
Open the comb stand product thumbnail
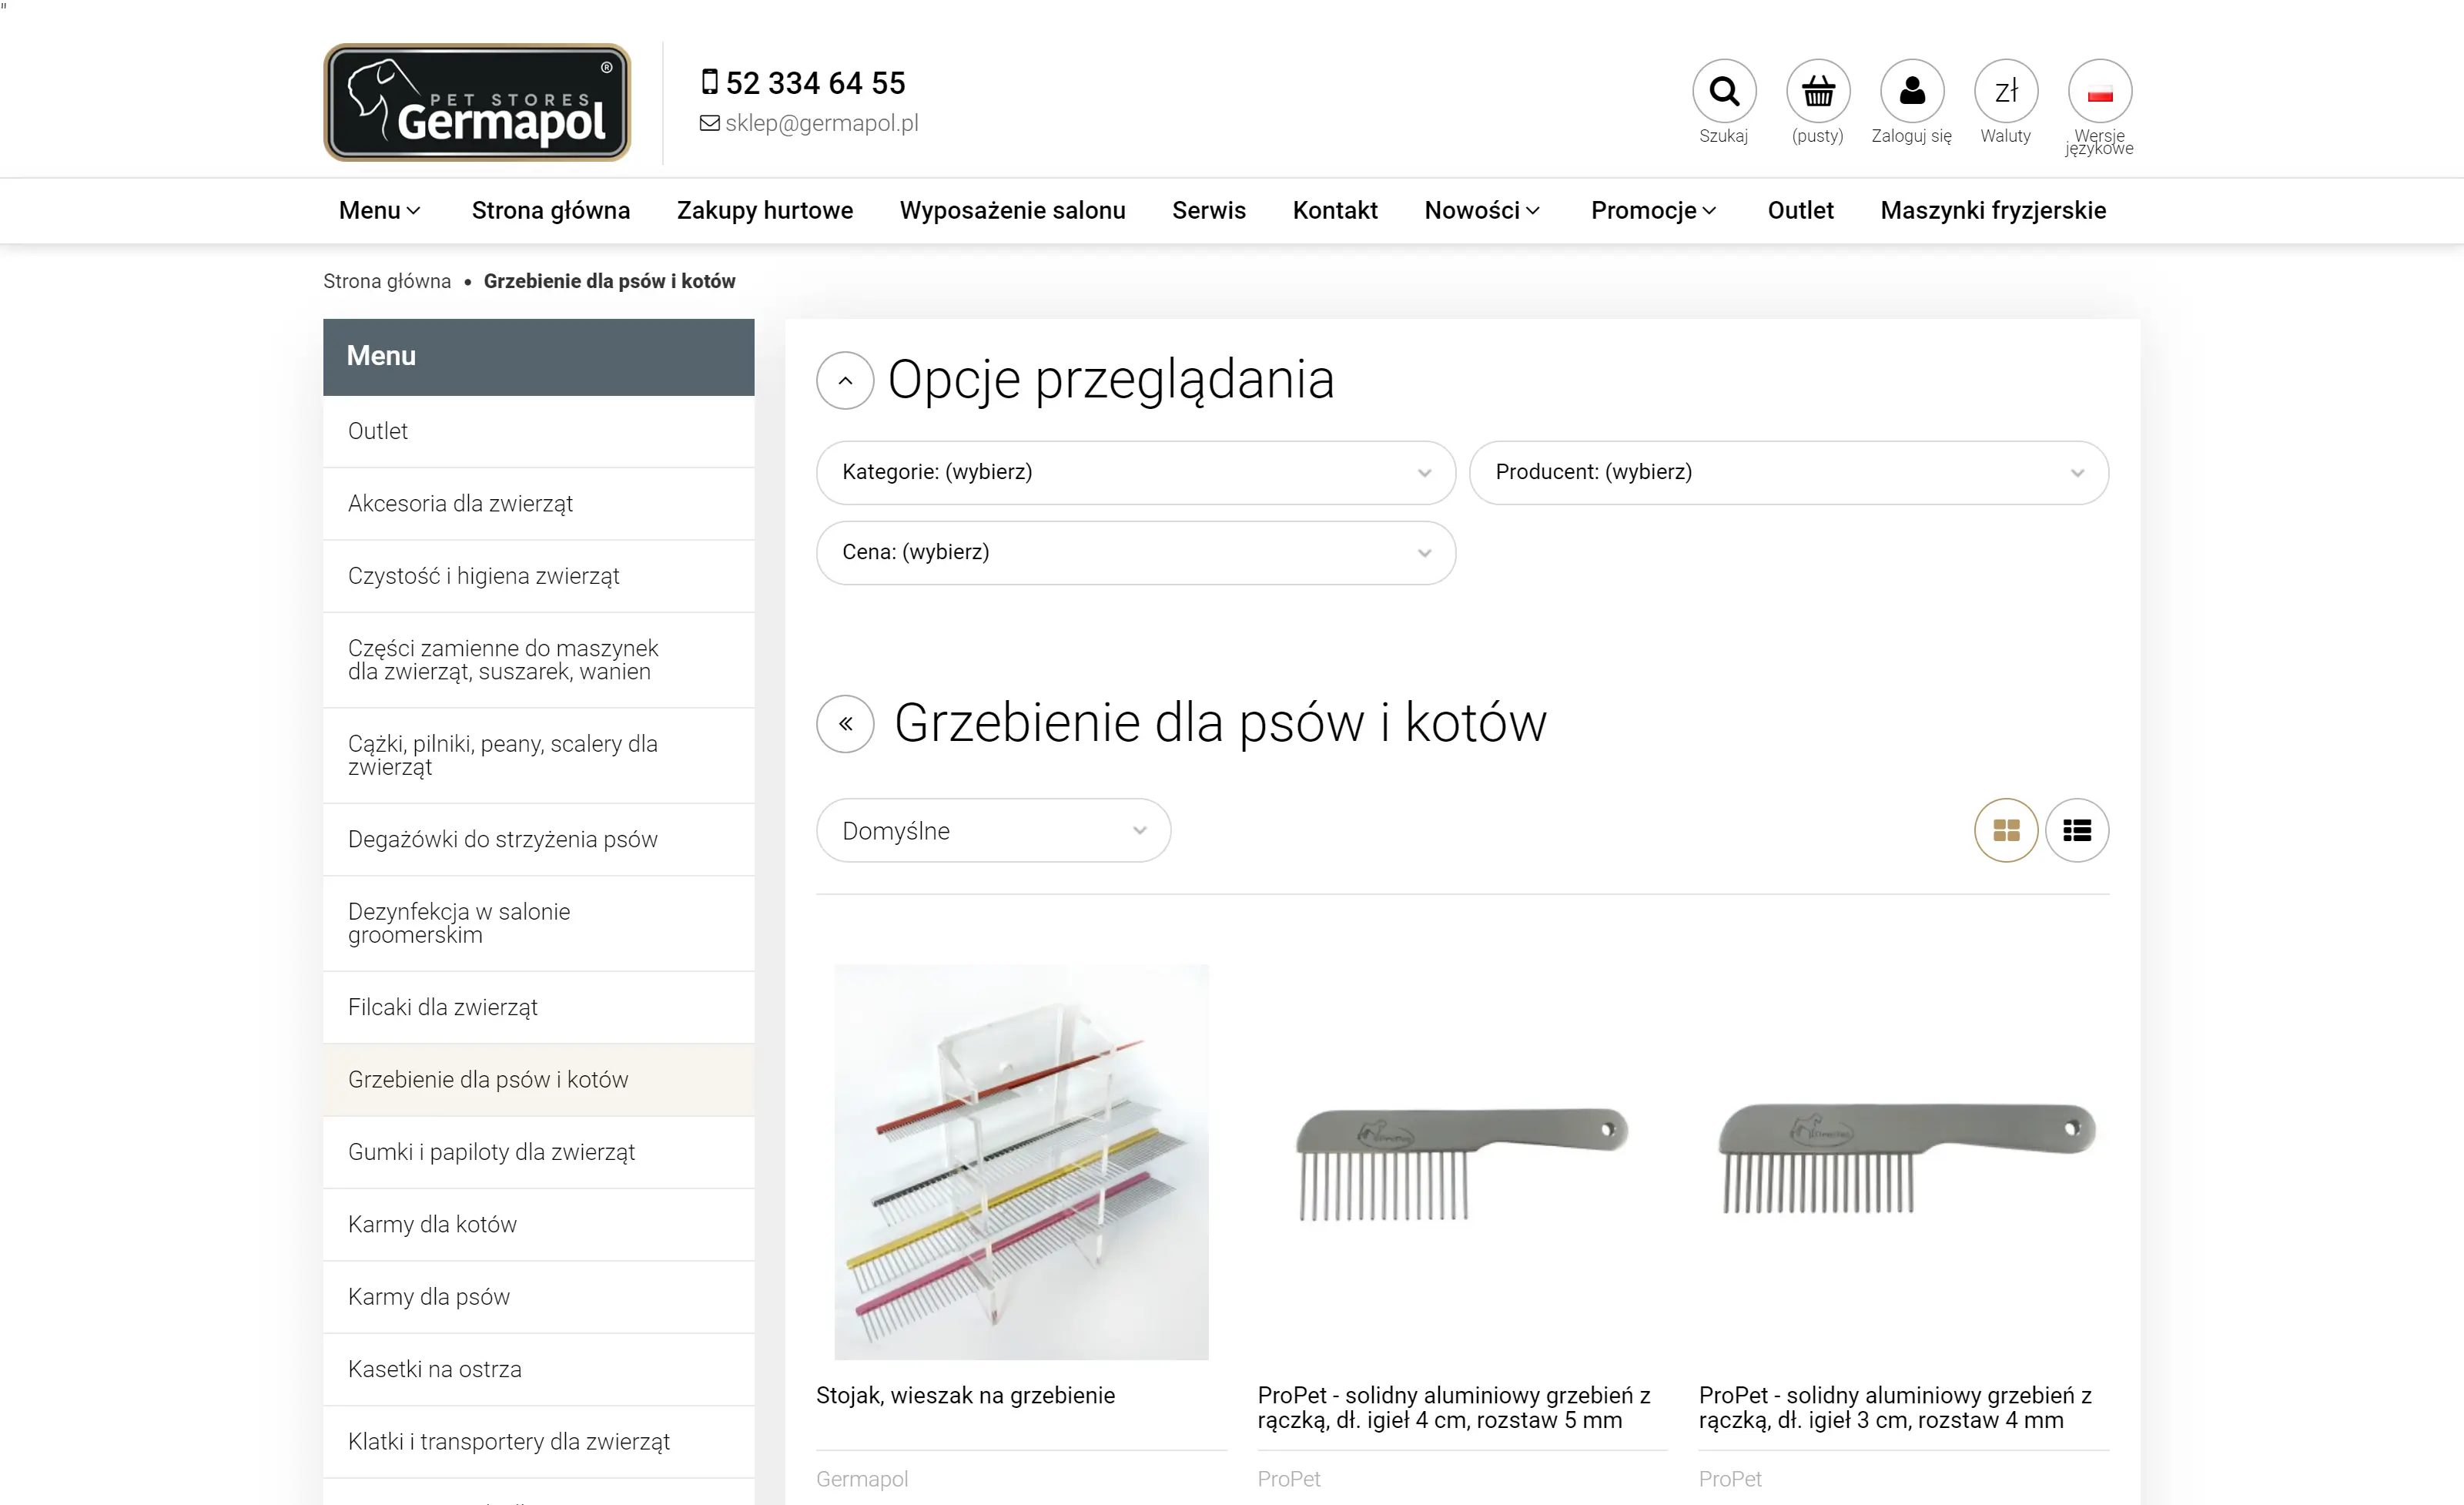coord(1021,1162)
